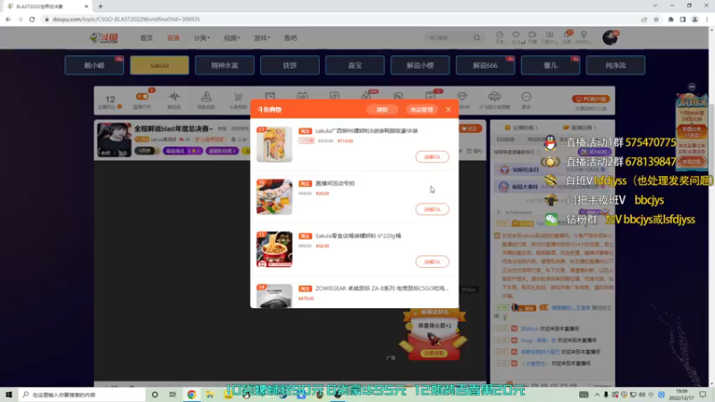Open ZOWIEGEAR ZA-B mouse product title

382,289
